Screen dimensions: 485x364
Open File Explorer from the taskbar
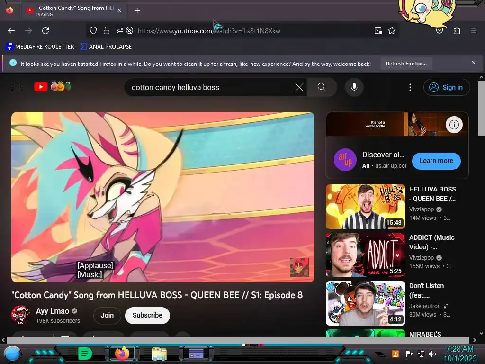point(159,355)
